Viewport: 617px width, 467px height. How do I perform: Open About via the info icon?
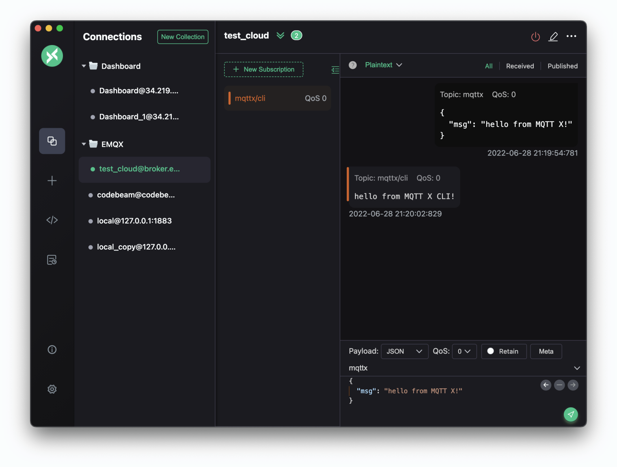click(x=52, y=349)
